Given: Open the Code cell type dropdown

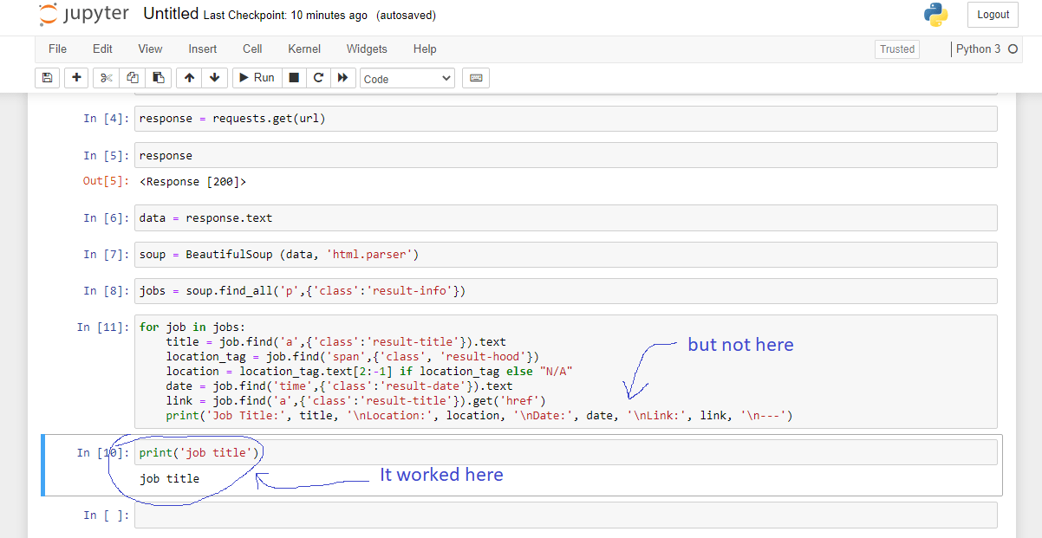Looking at the screenshot, I should [407, 78].
